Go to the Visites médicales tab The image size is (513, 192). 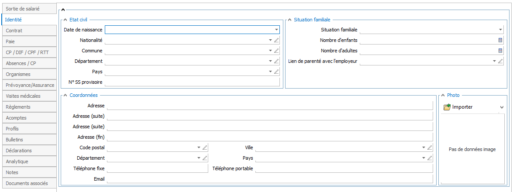(28, 96)
